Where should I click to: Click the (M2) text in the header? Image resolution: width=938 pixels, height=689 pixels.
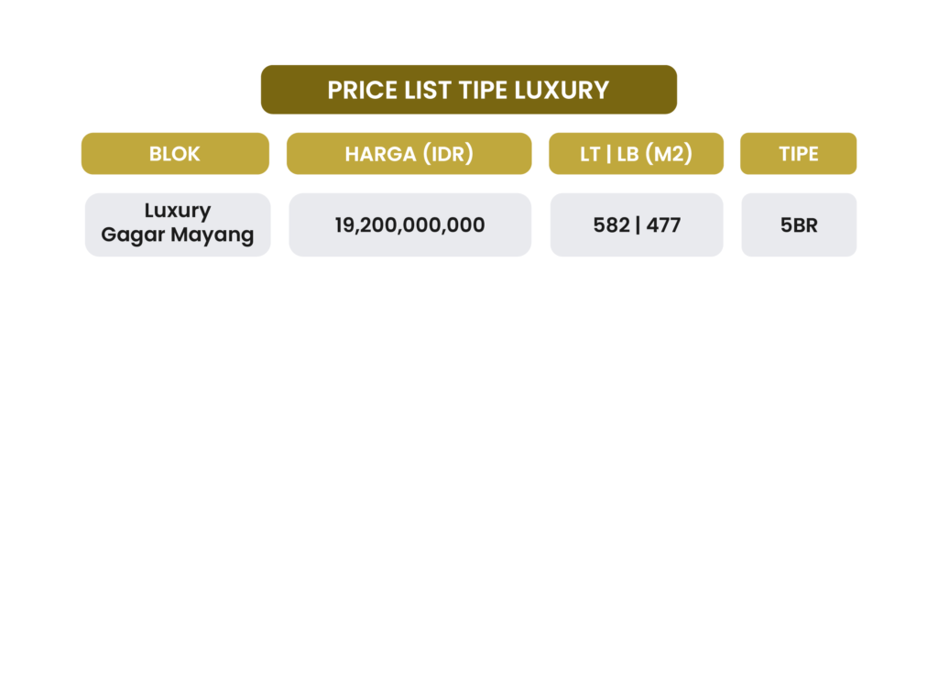pyautogui.click(x=669, y=154)
